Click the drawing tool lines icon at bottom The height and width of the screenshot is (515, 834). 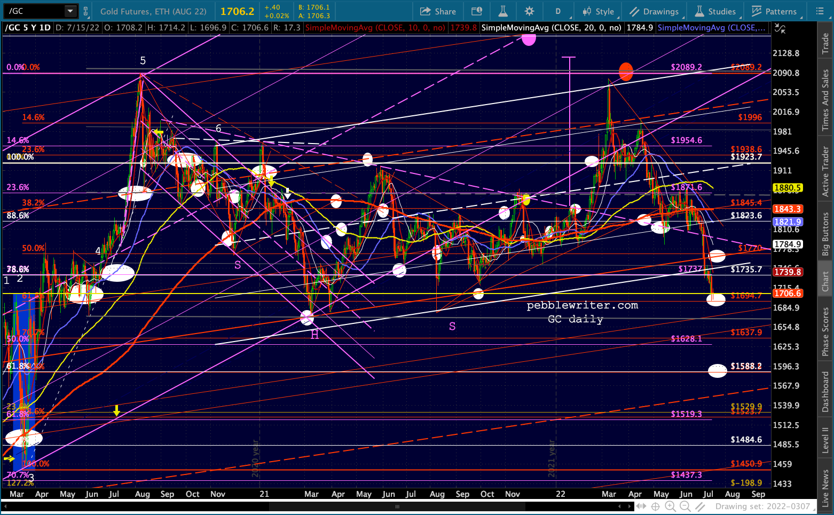(700, 506)
